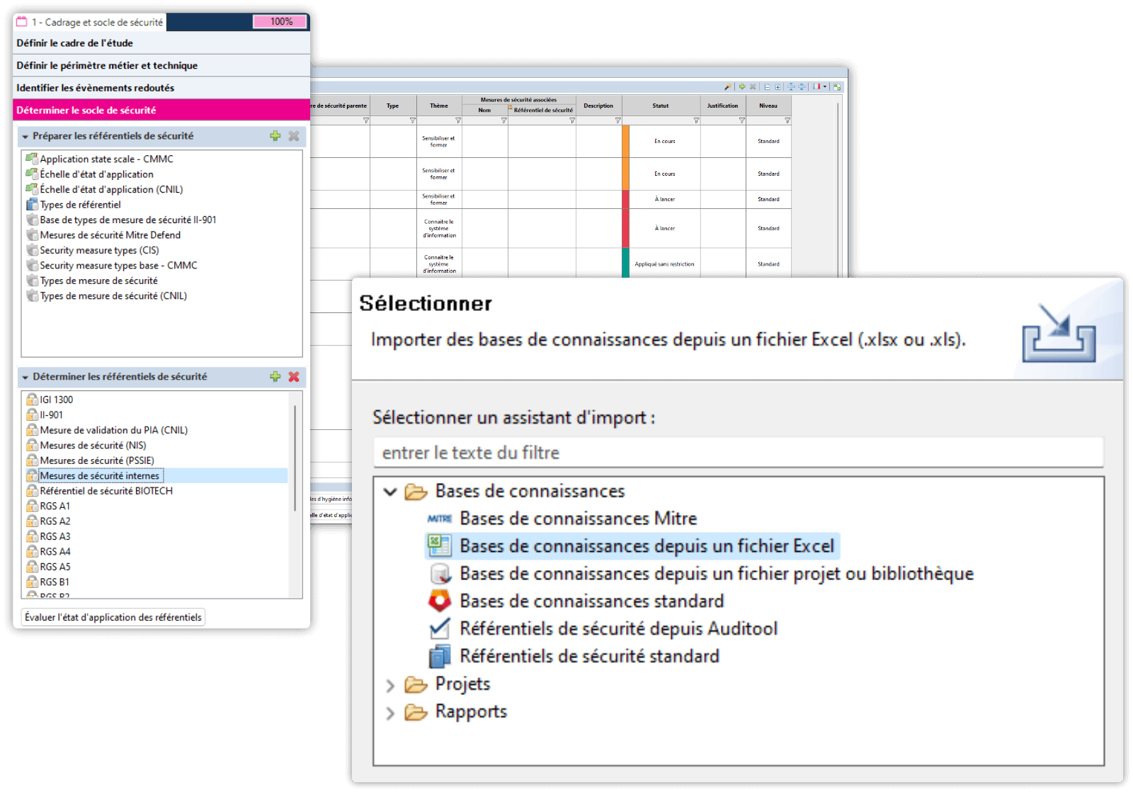
Task: Click the Statut column header
Action: pyautogui.click(x=661, y=106)
